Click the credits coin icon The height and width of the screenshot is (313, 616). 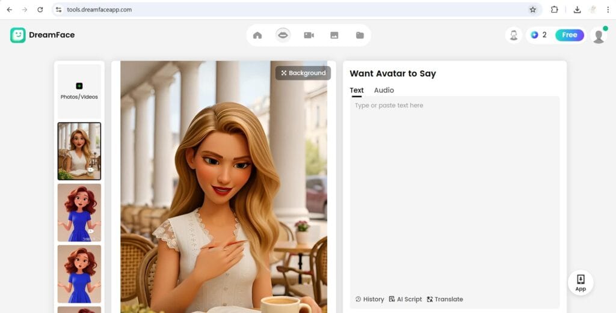534,35
